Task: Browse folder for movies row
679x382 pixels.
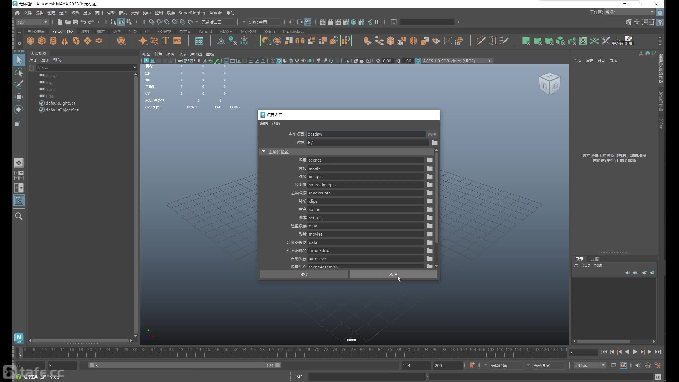Action: point(430,234)
